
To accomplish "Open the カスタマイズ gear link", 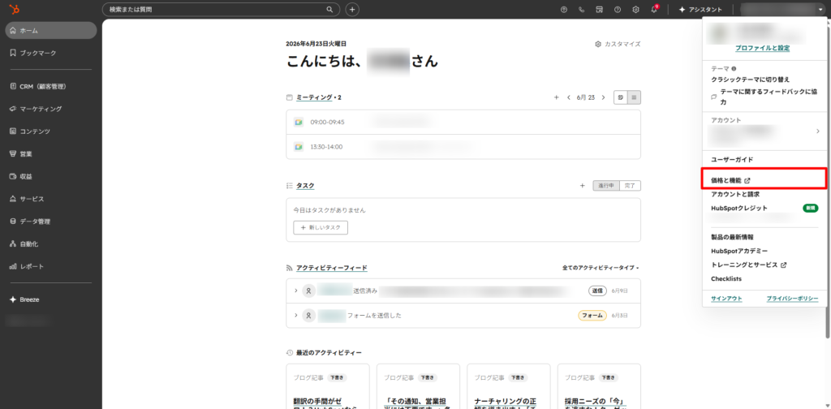I will [x=618, y=44].
